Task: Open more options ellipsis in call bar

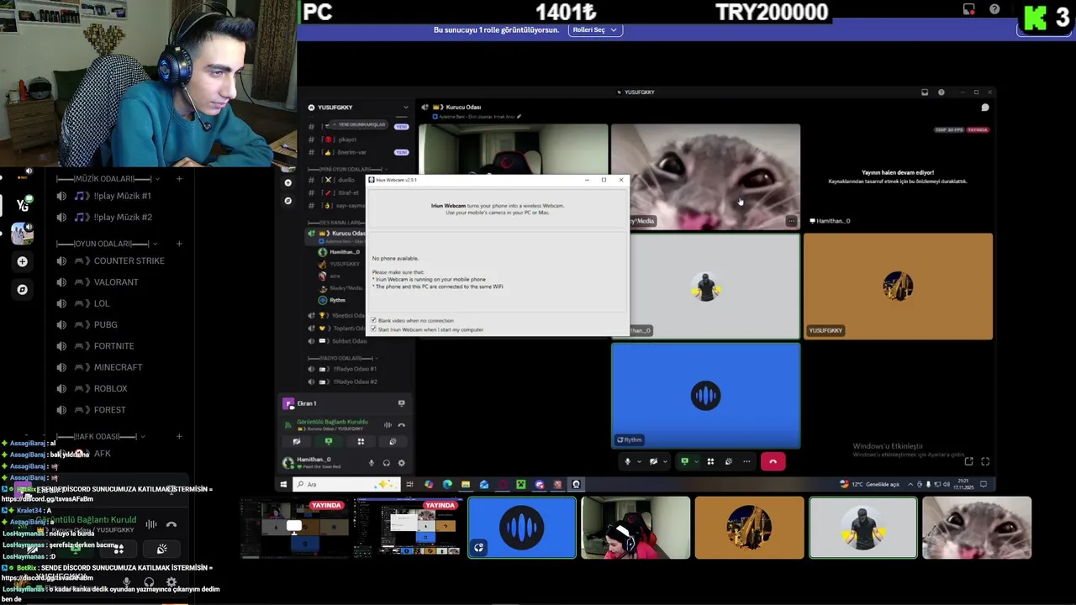Action: [x=746, y=461]
